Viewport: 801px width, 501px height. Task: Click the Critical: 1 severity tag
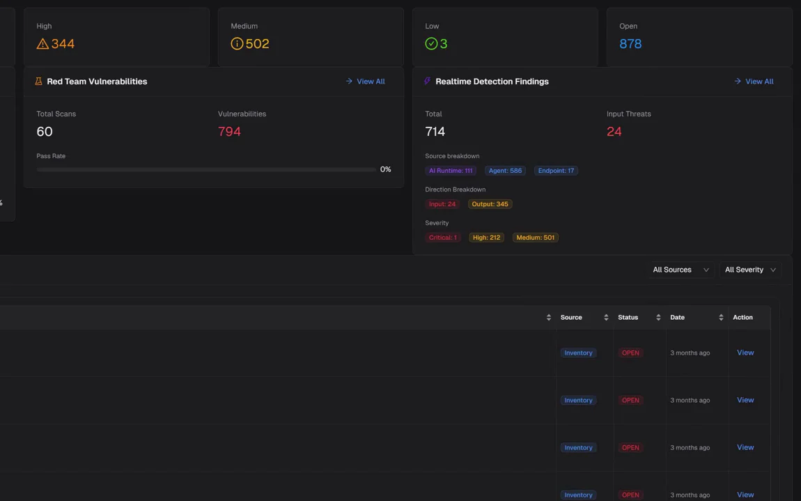[x=443, y=238]
